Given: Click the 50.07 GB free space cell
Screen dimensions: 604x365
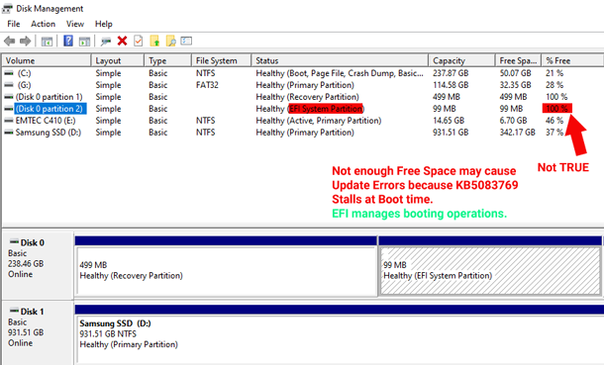Looking at the screenshot, I should 516,73.
